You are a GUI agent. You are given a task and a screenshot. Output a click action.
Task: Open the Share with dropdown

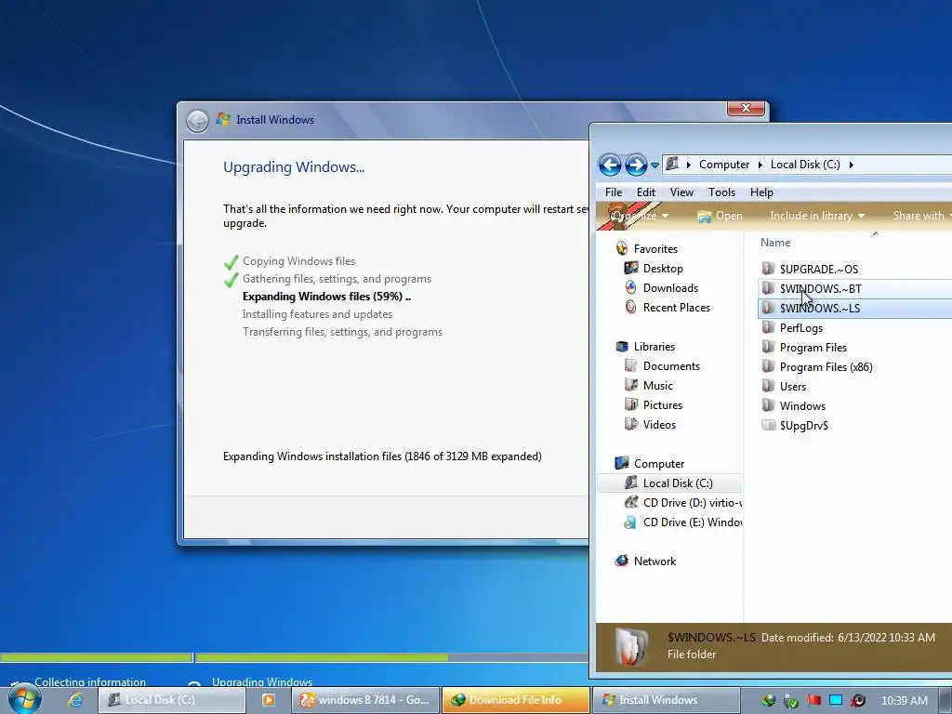click(921, 216)
